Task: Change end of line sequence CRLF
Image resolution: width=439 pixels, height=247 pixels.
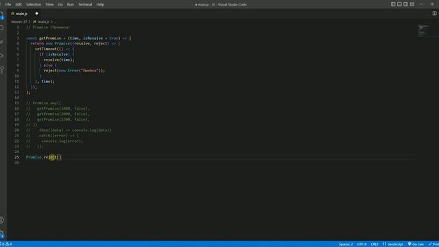Action: (x=375, y=244)
